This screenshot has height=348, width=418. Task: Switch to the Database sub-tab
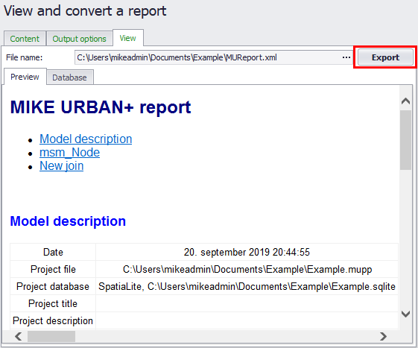click(69, 77)
